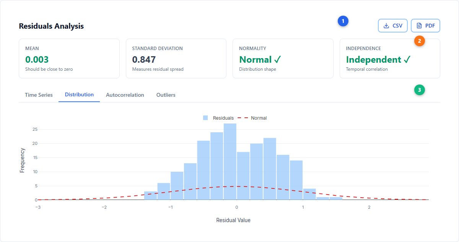The width and height of the screenshot is (459, 242).
Task: Click the 'Frequency' axis title
Action: tap(22, 160)
